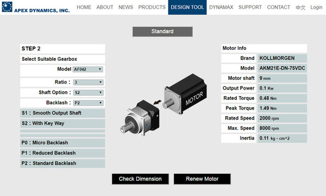
Task: Go to the PRODUCTS menu
Action: point(152,7)
